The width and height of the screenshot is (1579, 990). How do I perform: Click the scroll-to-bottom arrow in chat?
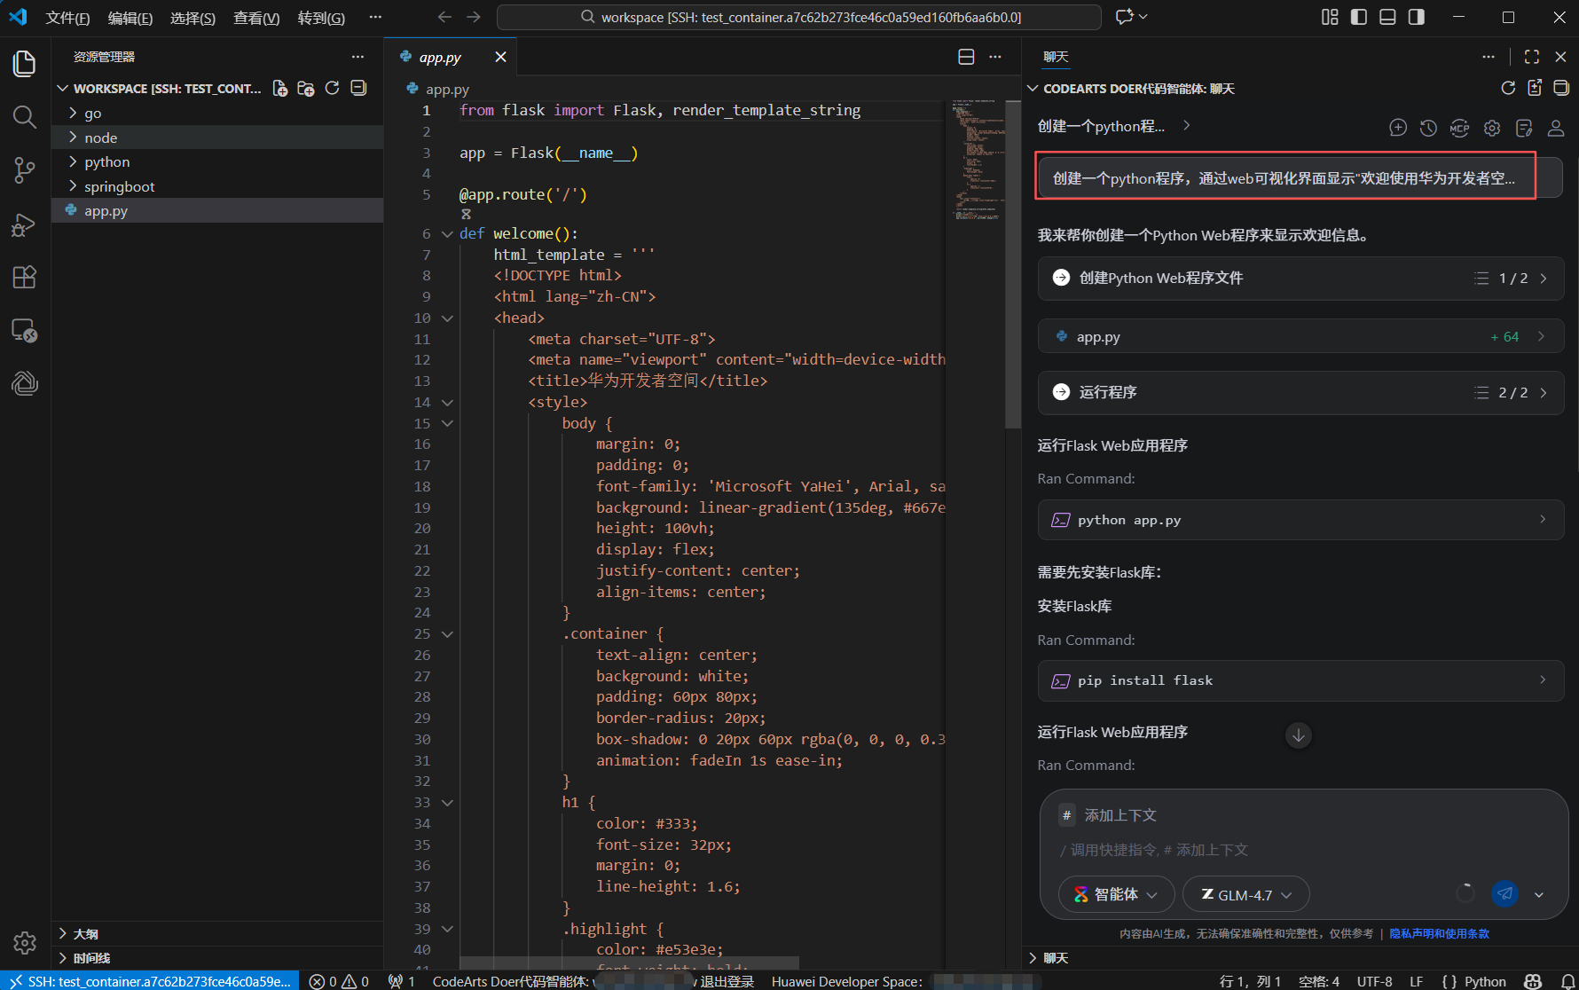pos(1299,735)
